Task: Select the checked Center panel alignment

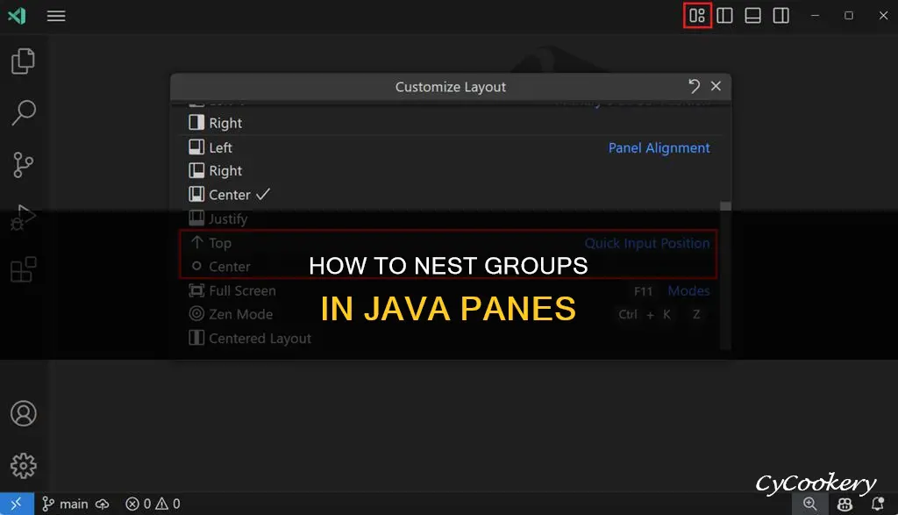Action: [x=450, y=195]
